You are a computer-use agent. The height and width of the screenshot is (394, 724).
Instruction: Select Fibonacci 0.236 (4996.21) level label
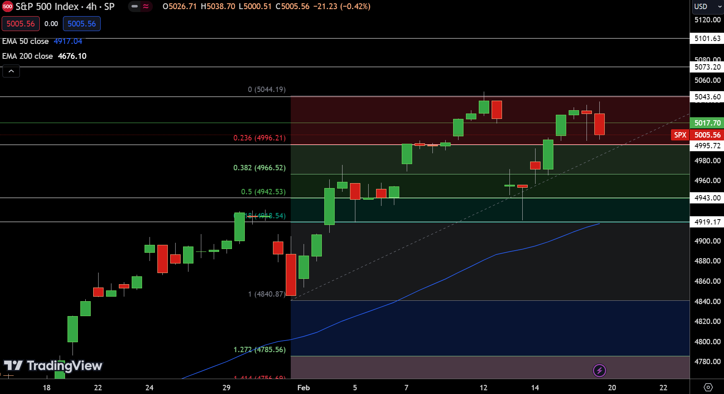[260, 138]
